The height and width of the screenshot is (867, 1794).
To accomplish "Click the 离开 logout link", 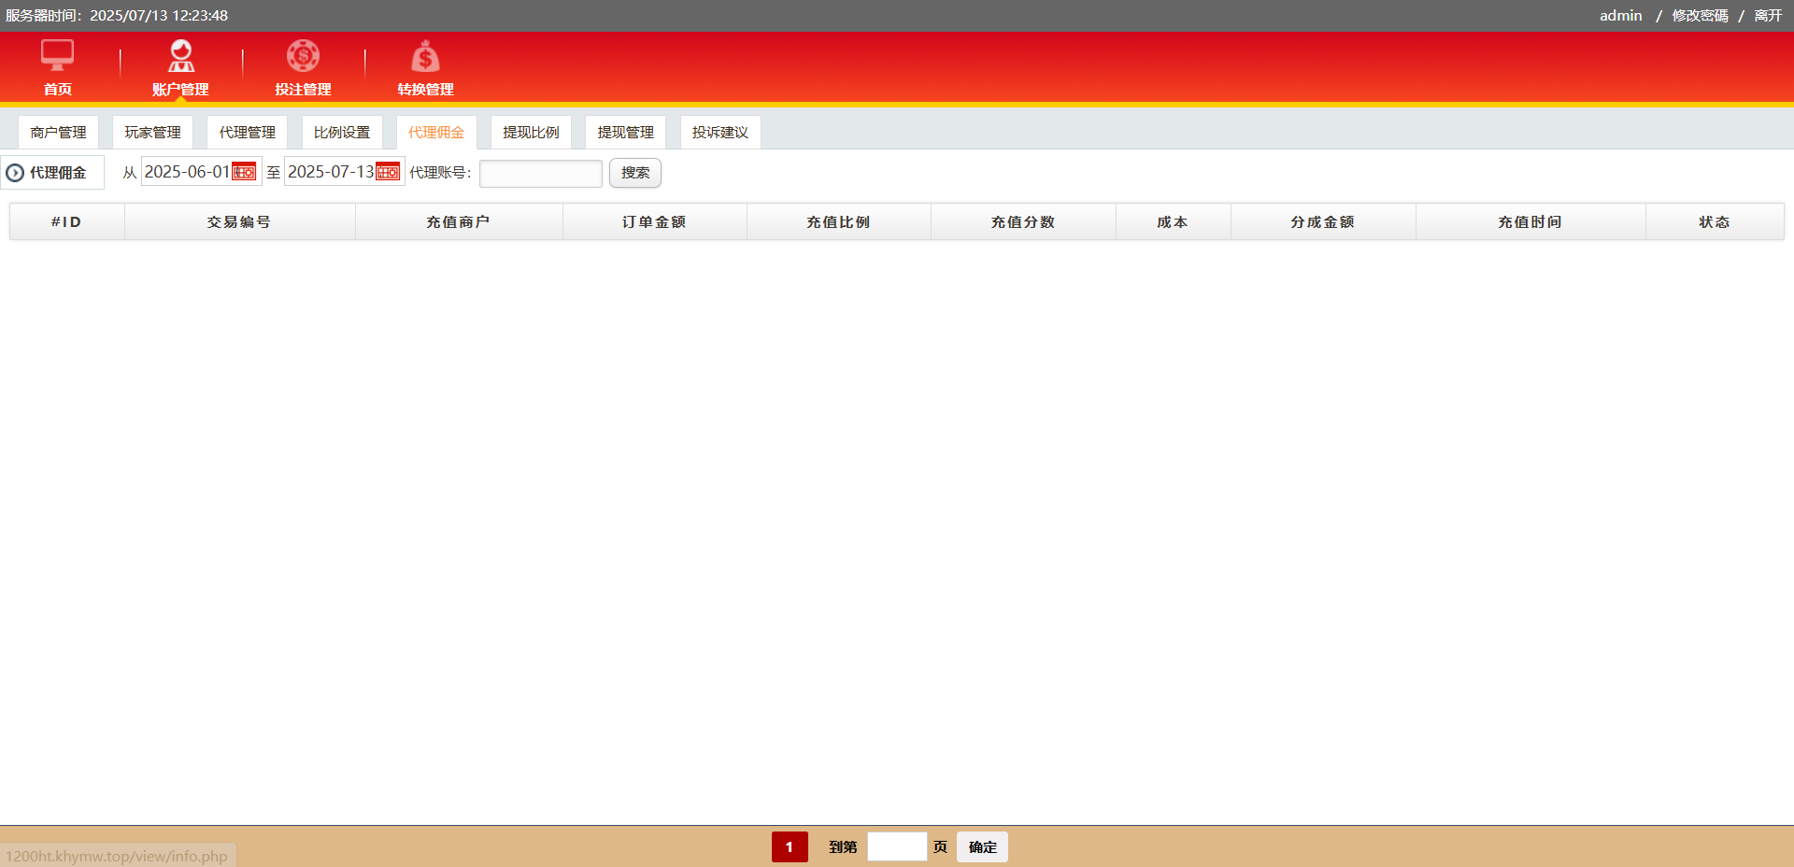I will [x=1768, y=16].
